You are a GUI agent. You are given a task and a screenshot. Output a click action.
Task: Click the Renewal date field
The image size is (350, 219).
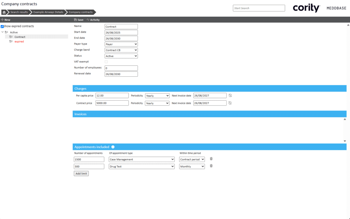click(121, 74)
